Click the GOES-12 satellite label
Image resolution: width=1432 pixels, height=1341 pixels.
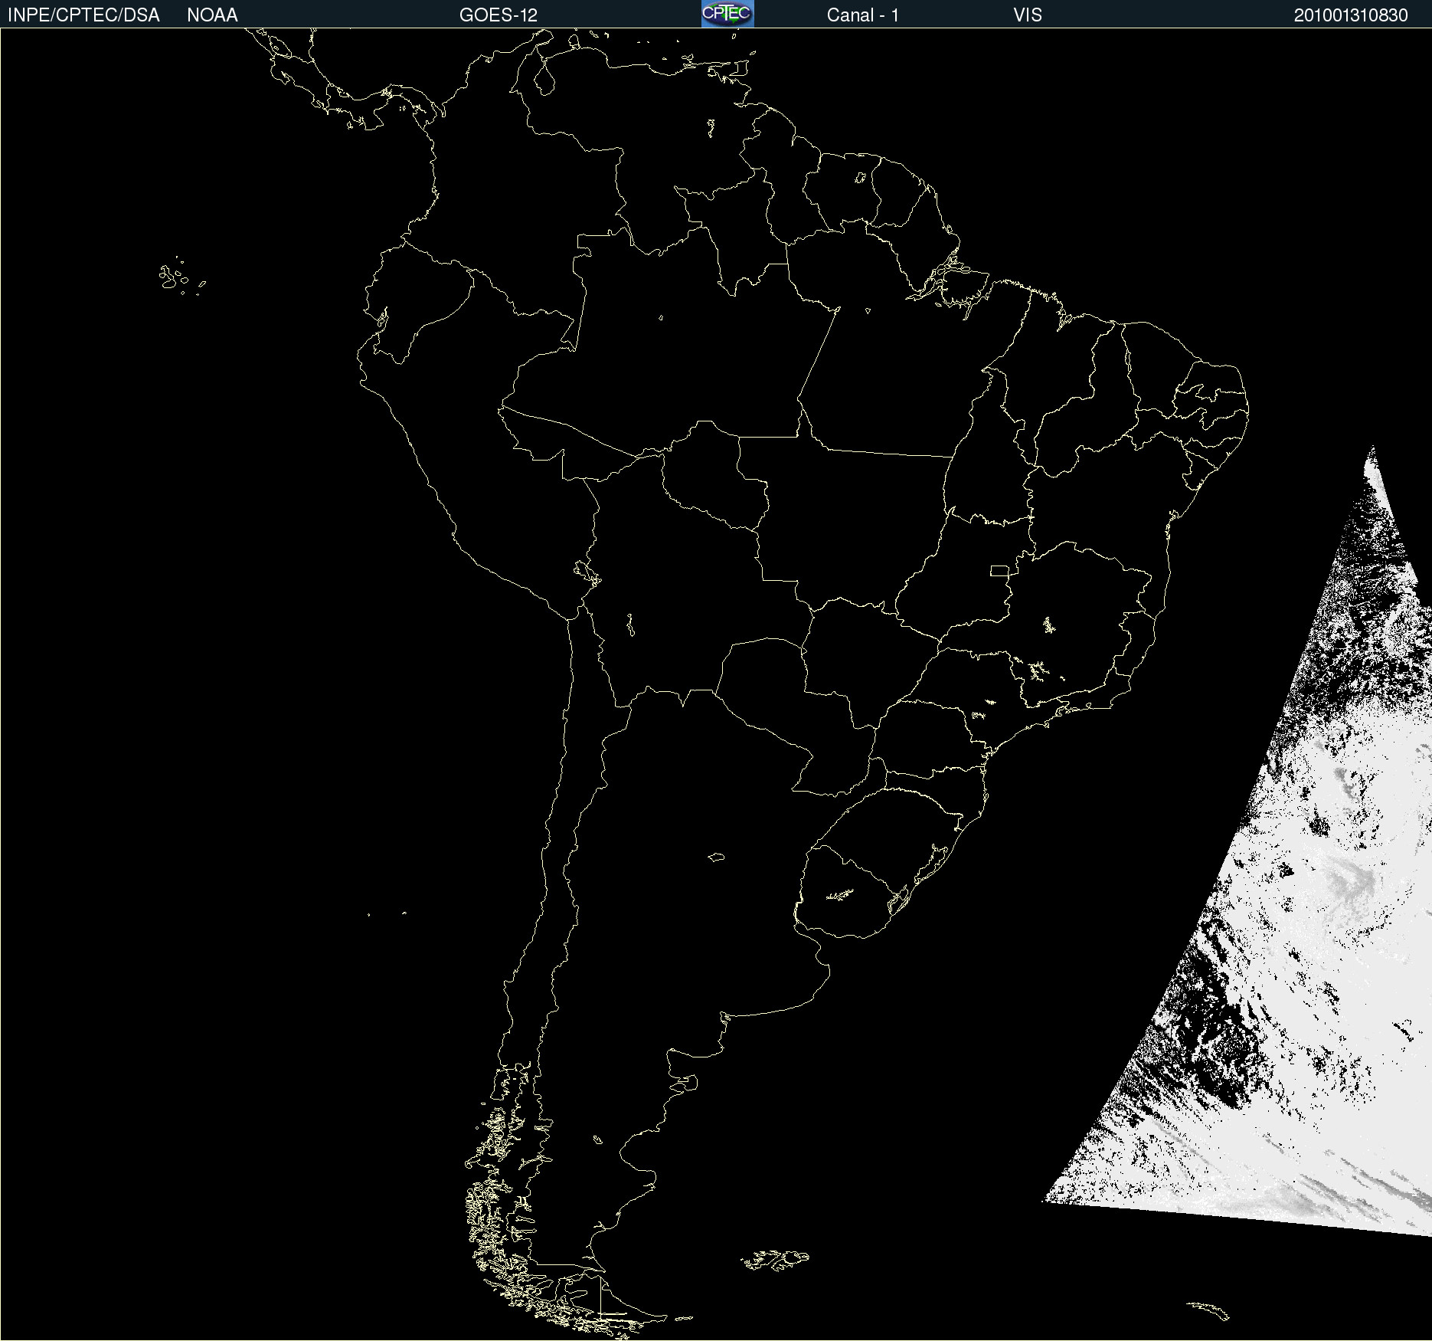click(x=499, y=15)
